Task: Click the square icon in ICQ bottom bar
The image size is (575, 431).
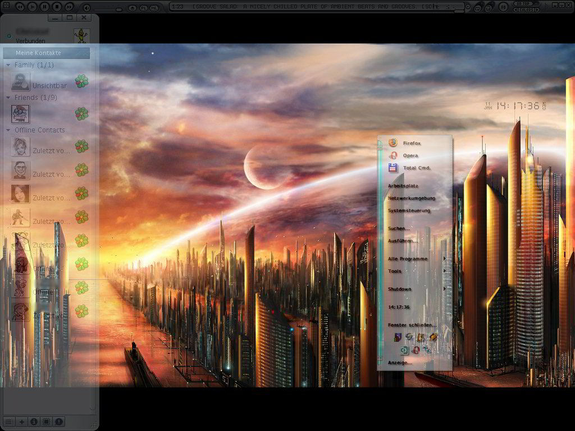Action: click(46, 422)
